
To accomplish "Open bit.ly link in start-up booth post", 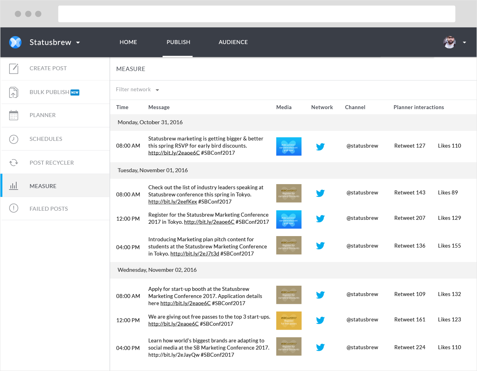I will pos(186,303).
